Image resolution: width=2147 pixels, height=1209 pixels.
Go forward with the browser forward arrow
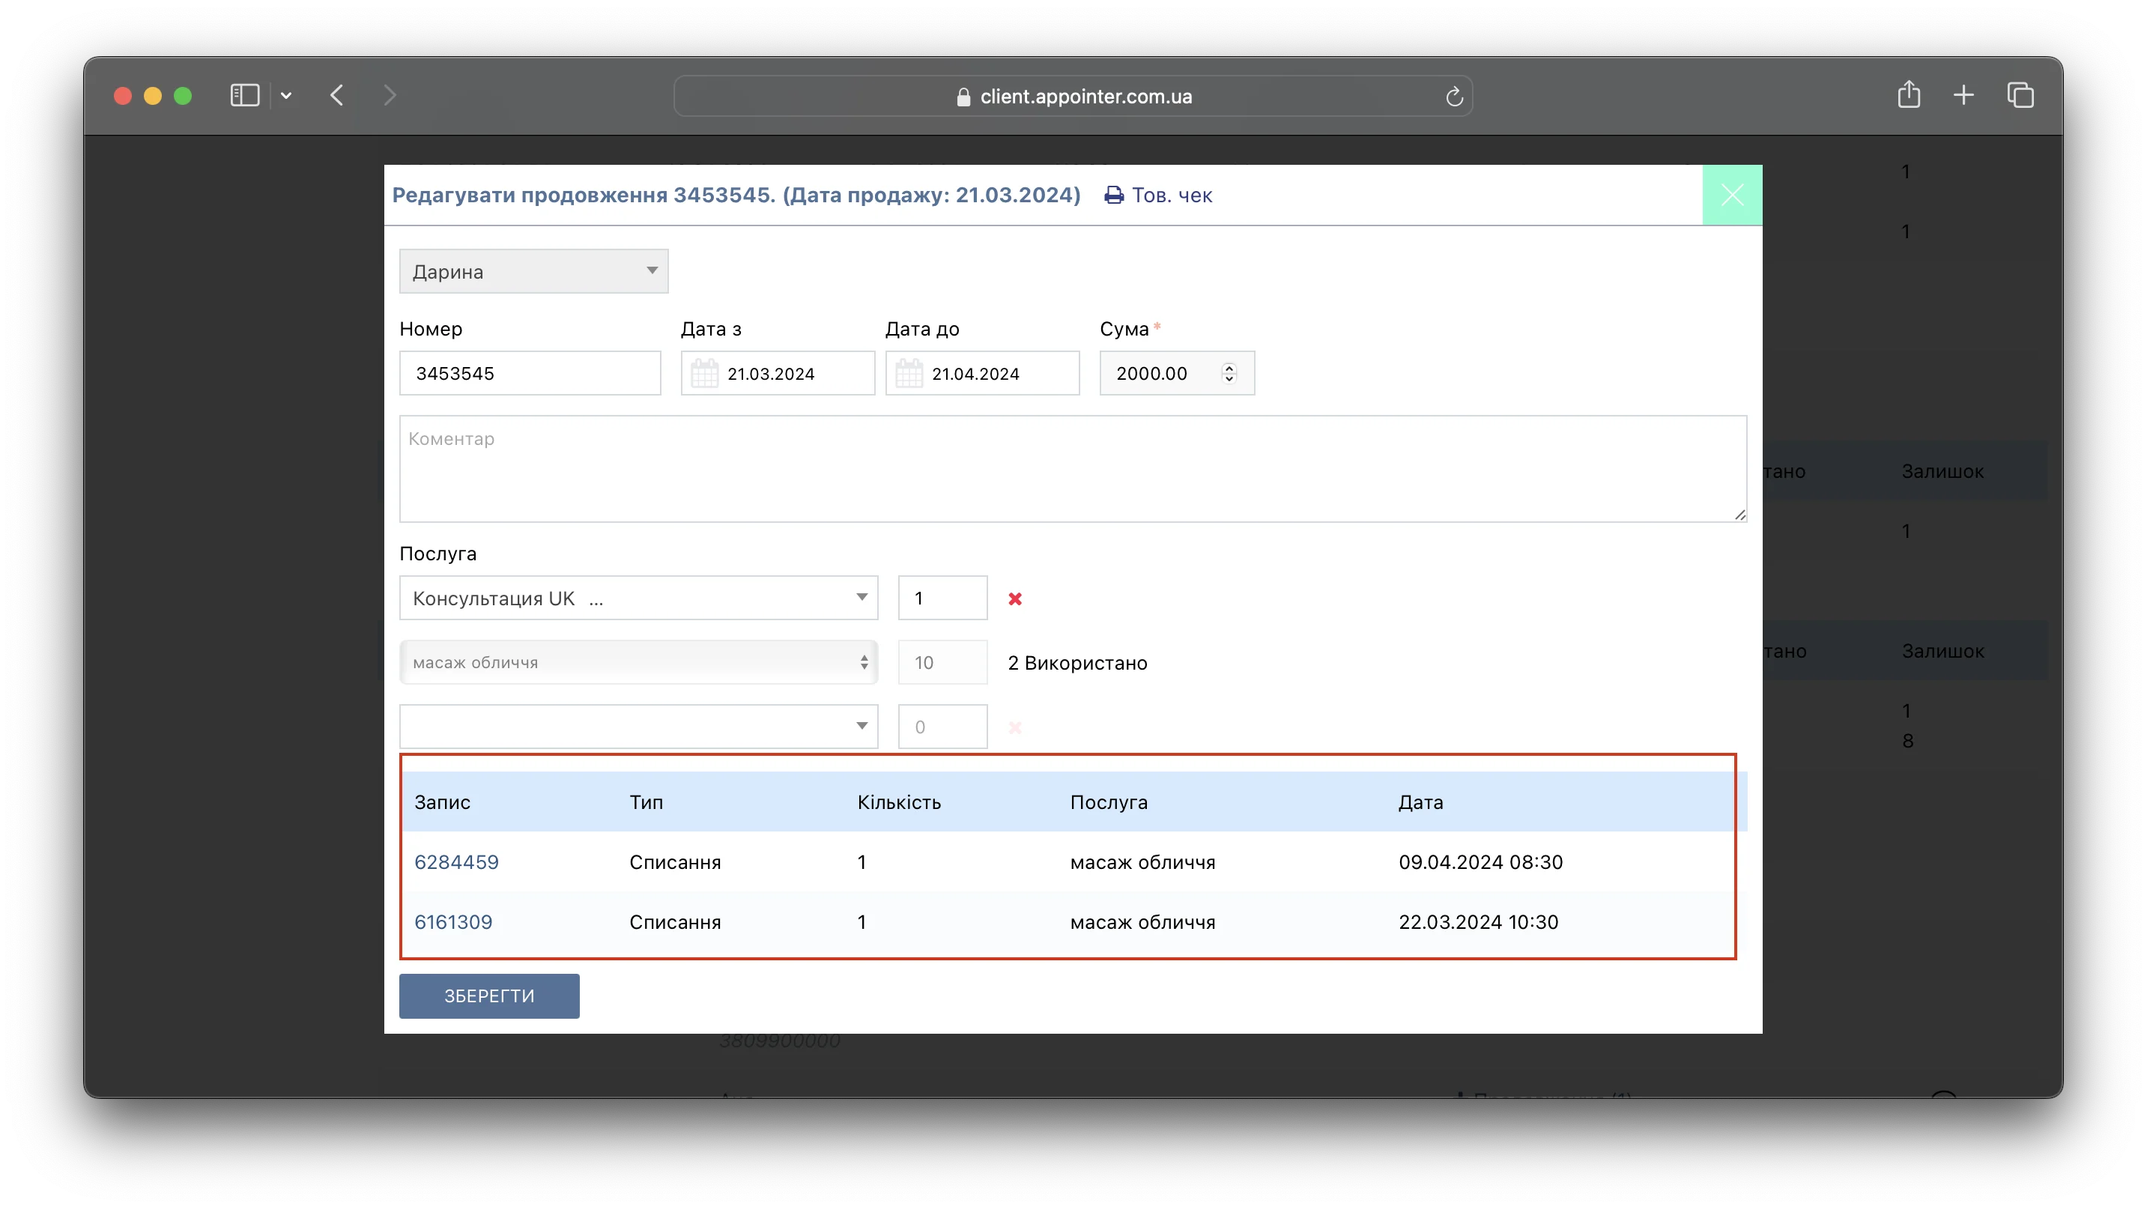click(x=390, y=96)
